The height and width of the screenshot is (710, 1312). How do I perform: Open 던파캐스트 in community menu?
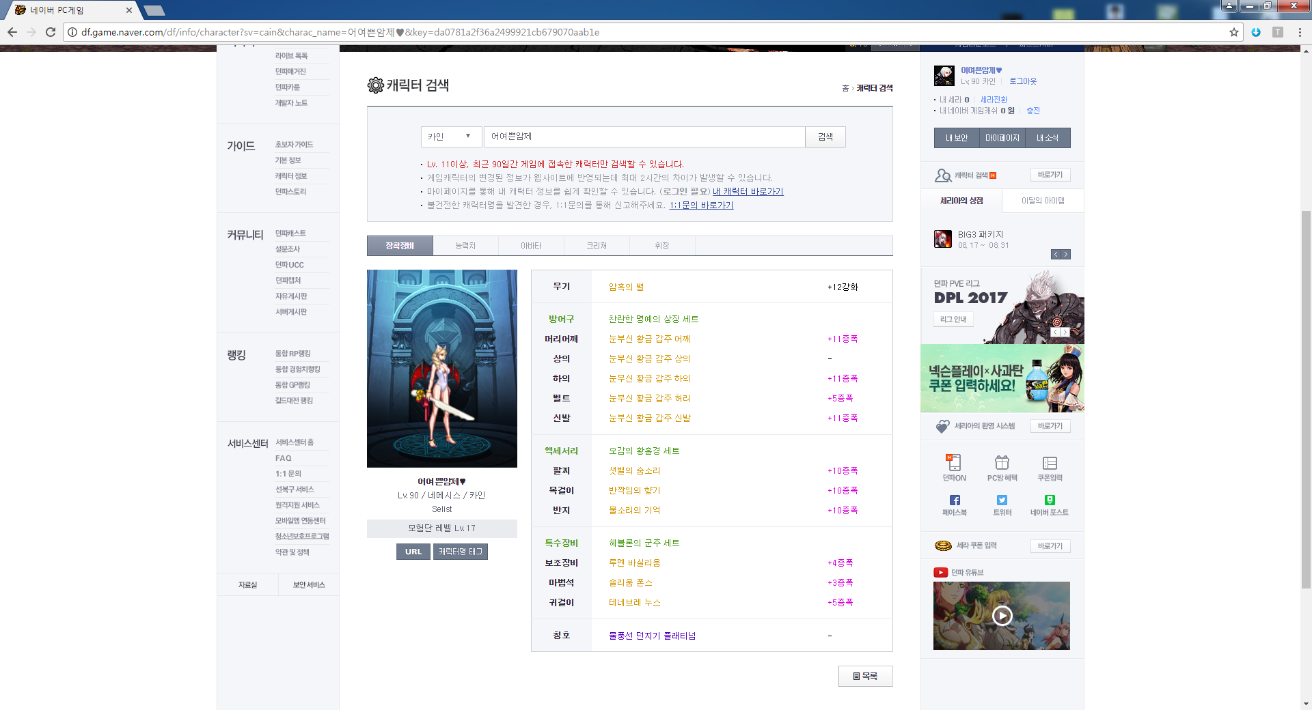[290, 233]
